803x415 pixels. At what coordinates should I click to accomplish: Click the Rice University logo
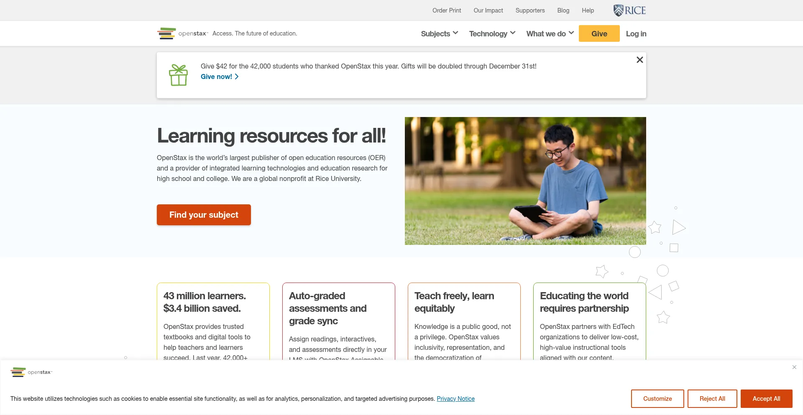pos(629,10)
